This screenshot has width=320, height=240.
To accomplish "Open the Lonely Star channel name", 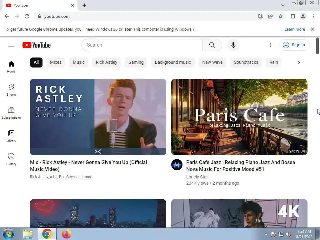I will 197,177.
